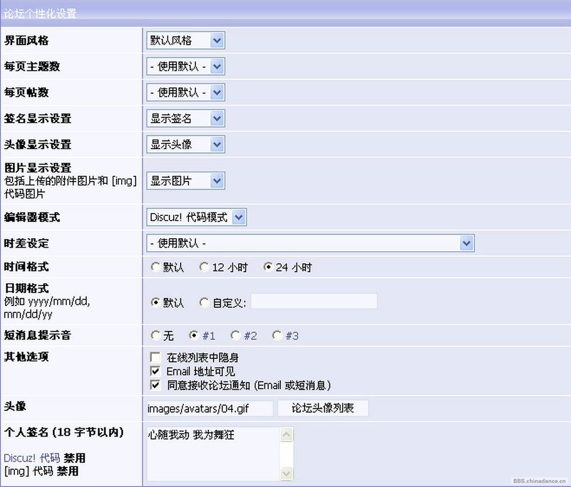Expand the 时差设定 timezone dropdown
571x487 pixels.
tap(310, 244)
